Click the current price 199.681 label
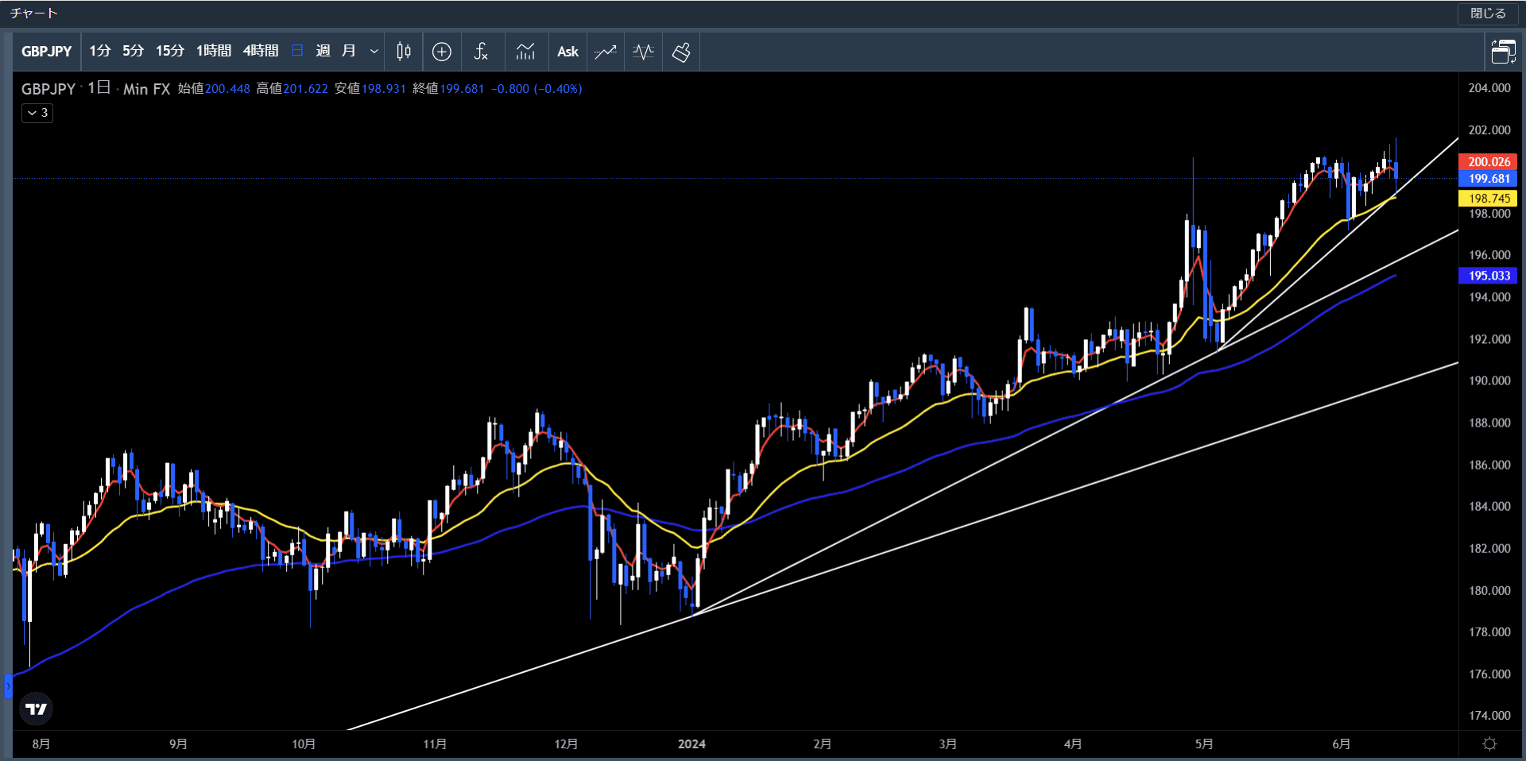Viewport: 1526px width, 761px height. coord(1488,179)
